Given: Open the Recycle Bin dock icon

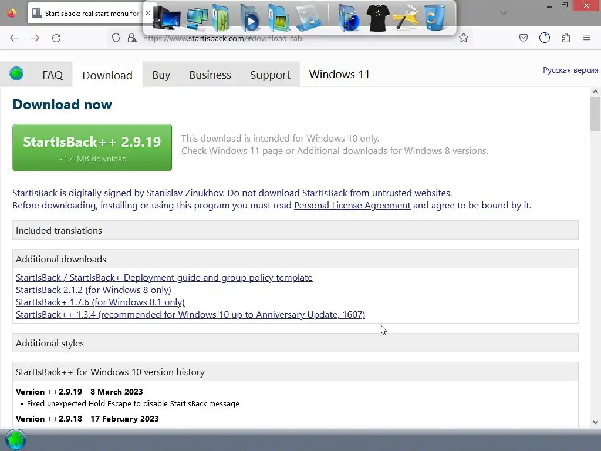Looking at the screenshot, I should coord(434,17).
